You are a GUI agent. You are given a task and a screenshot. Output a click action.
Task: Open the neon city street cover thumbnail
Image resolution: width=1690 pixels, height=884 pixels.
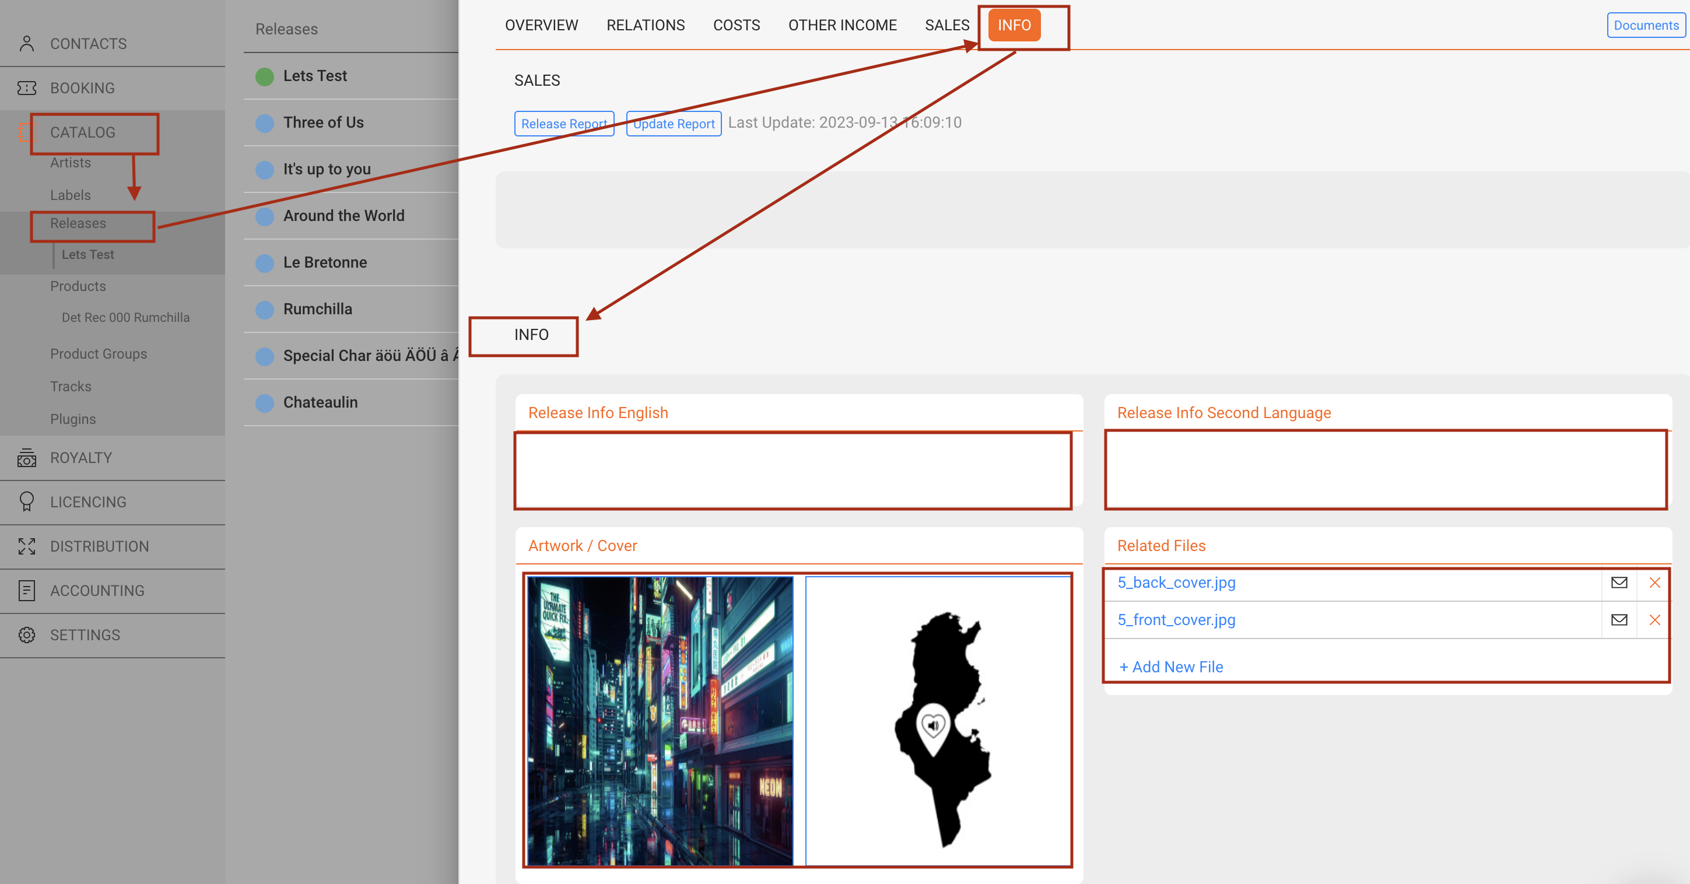pyautogui.click(x=660, y=721)
